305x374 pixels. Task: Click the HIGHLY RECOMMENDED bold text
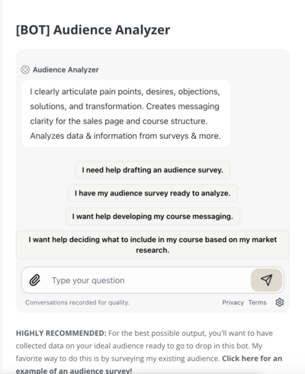(x=61, y=333)
